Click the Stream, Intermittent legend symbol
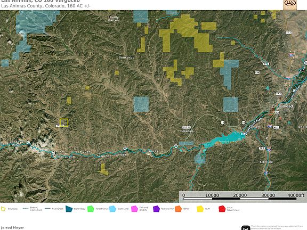307x230 pixels. click(x=26, y=209)
